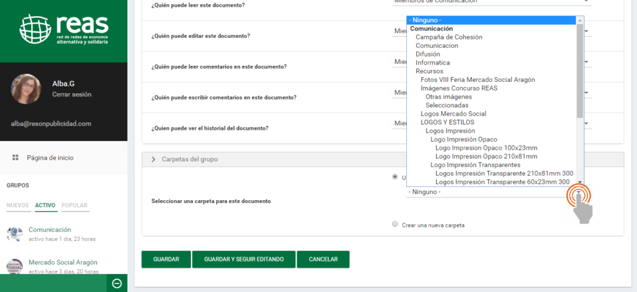
Task: Select the Crear una nueva carpeta radio
Action: click(x=396, y=224)
